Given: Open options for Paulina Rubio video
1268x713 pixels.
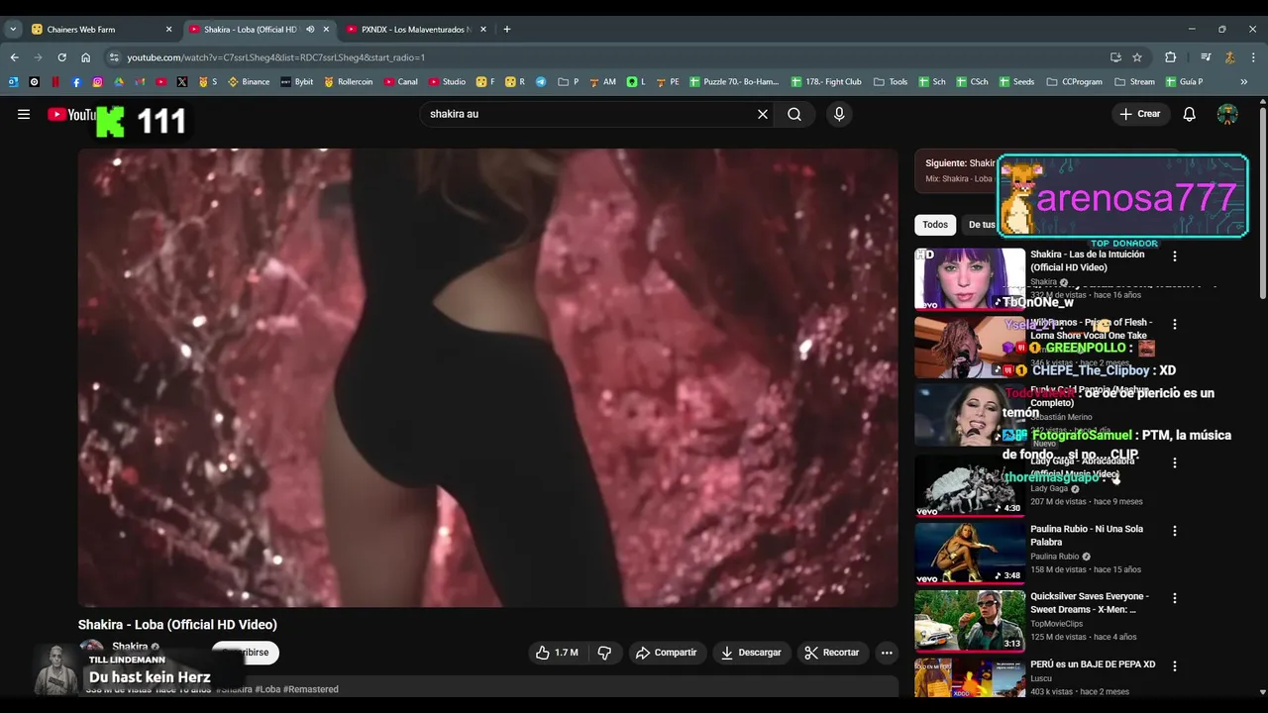Looking at the screenshot, I should point(1175,531).
